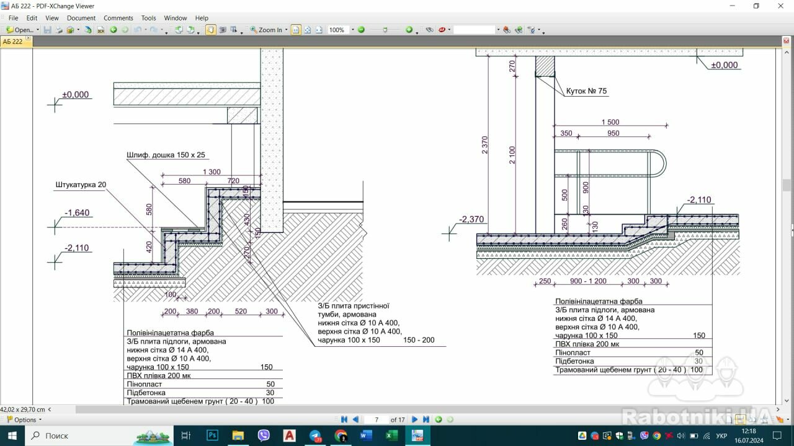794x446 pixels.
Task: Open the Comments menu
Action: tap(118, 18)
